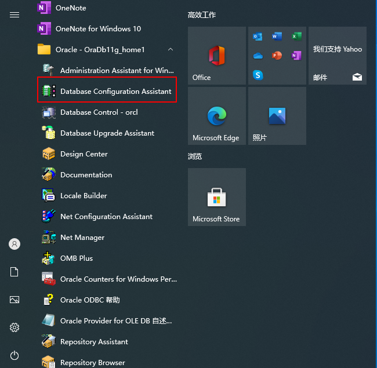Click 'Net Configuration Assistant' label text
The width and height of the screenshot is (377, 368).
point(106,217)
